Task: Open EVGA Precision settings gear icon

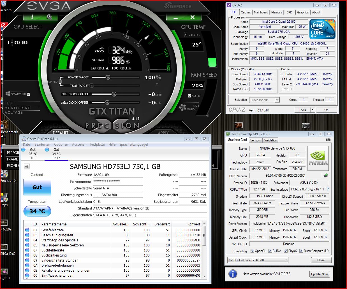Action: point(49,17)
